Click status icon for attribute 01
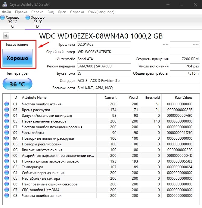This screenshot has height=208, width=202. pyautogui.click(x=7, y=104)
